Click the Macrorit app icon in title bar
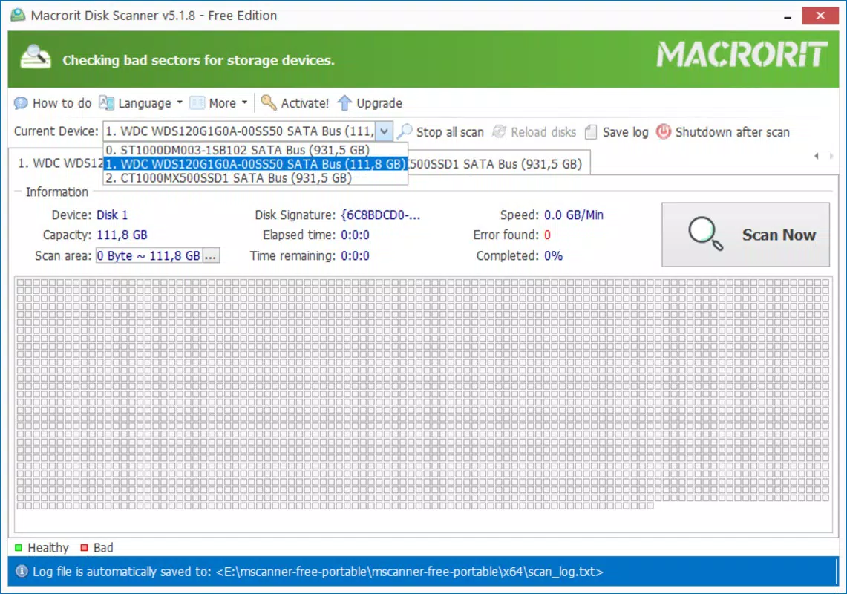 pos(18,15)
